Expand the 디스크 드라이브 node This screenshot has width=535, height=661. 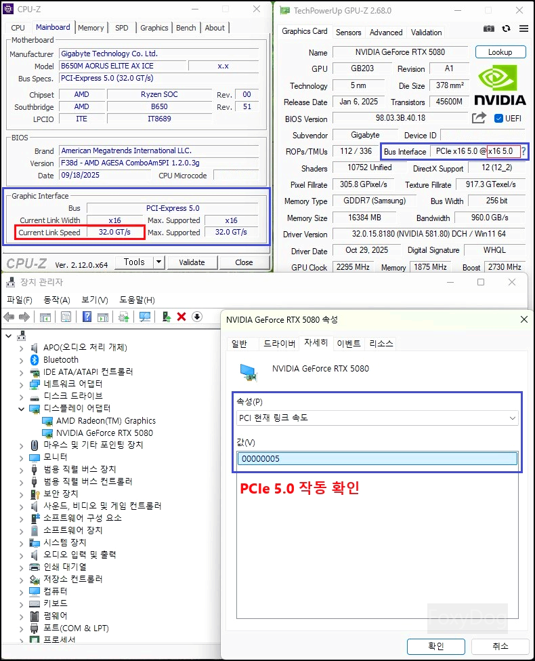[21, 397]
